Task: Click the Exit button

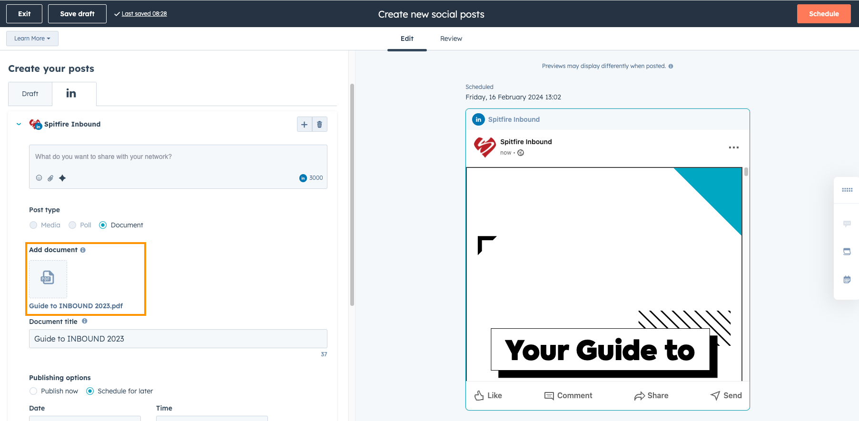Action: tap(24, 14)
